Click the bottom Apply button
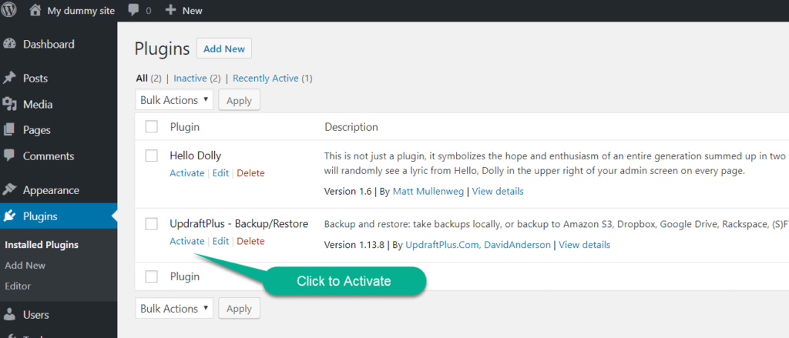 [x=239, y=308]
